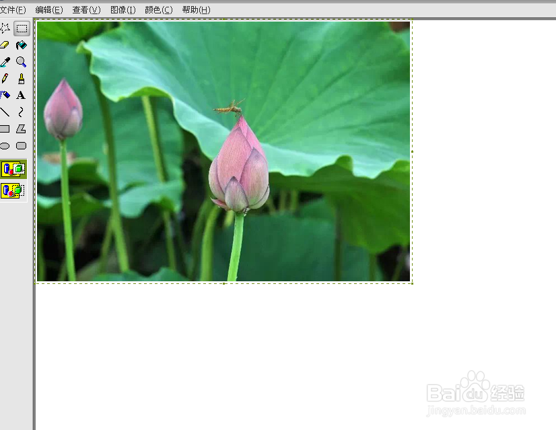Select the rectangular selection tool
The width and height of the screenshot is (556, 430).
(22, 28)
